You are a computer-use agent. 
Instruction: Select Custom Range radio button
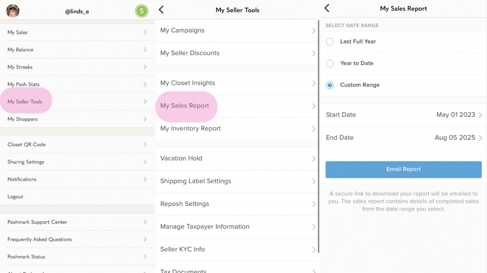[330, 85]
